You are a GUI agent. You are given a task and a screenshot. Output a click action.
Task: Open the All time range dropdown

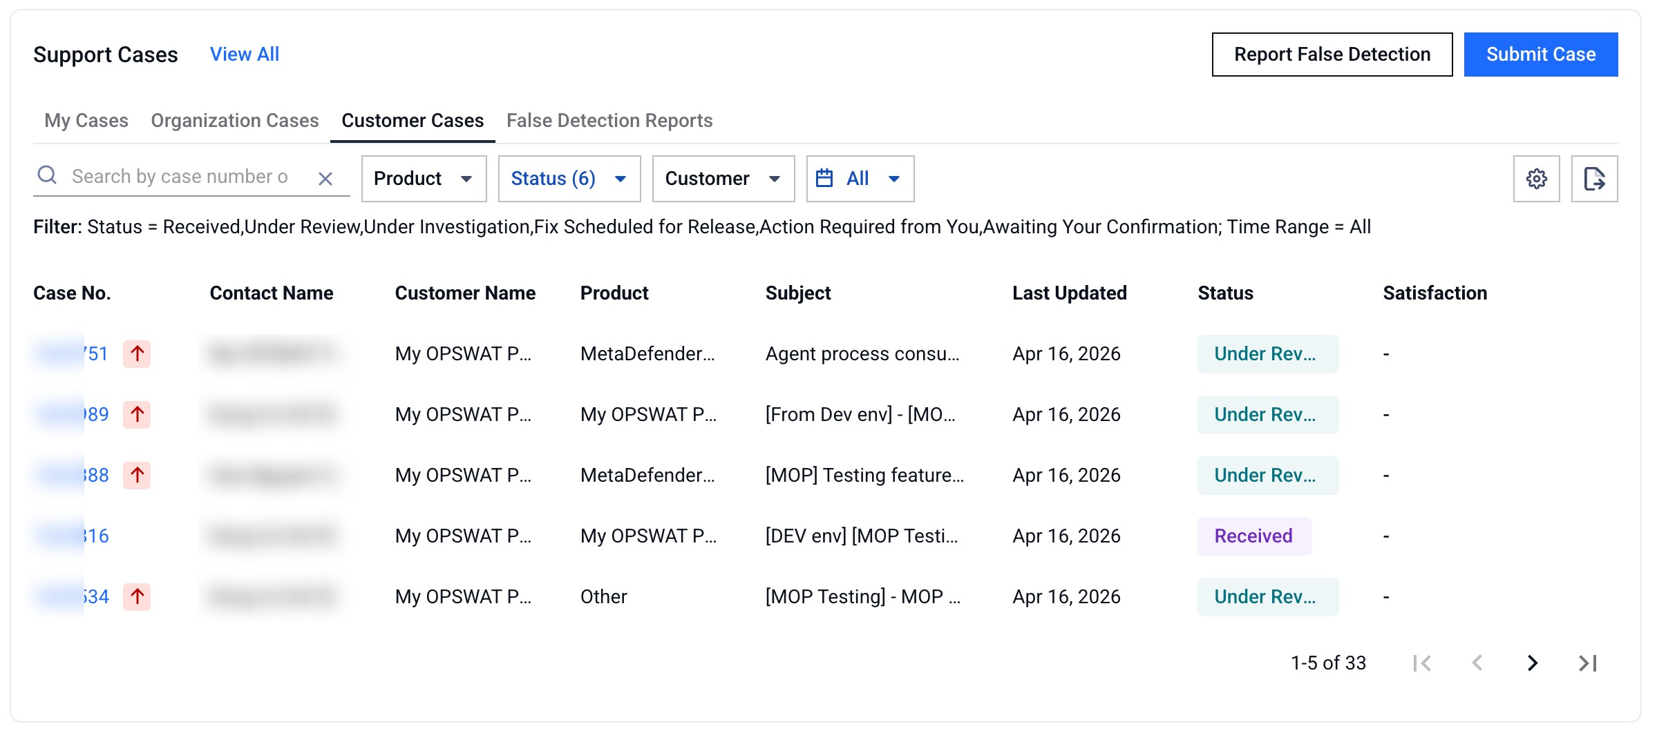[x=860, y=179]
